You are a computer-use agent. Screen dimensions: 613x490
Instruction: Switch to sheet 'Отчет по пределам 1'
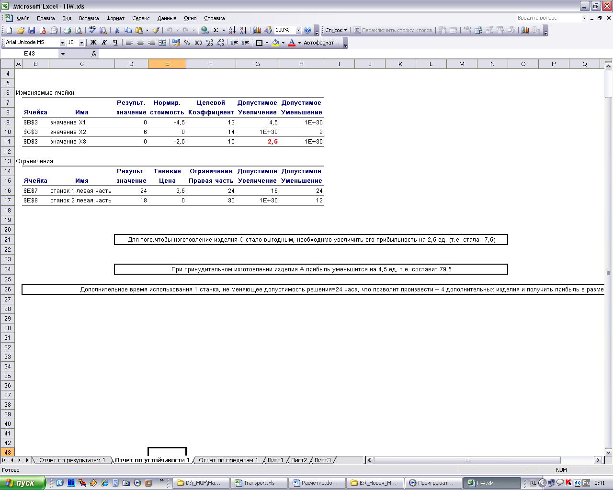pyautogui.click(x=228, y=460)
